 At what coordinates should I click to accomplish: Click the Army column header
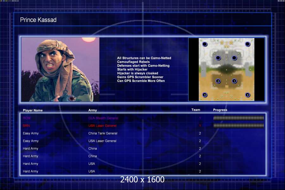(x=92, y=111)
